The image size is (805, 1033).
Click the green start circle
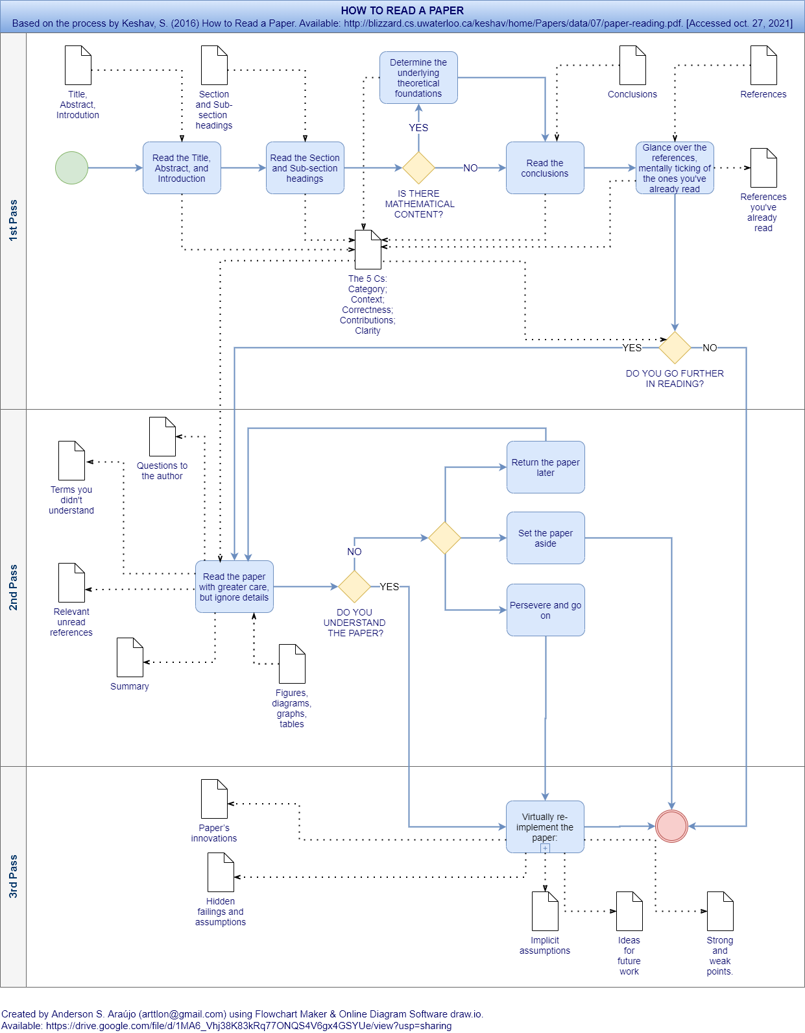[x=71, y=168]
